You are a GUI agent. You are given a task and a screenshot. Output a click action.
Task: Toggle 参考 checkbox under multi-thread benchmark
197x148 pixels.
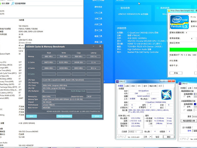(185, 107)
